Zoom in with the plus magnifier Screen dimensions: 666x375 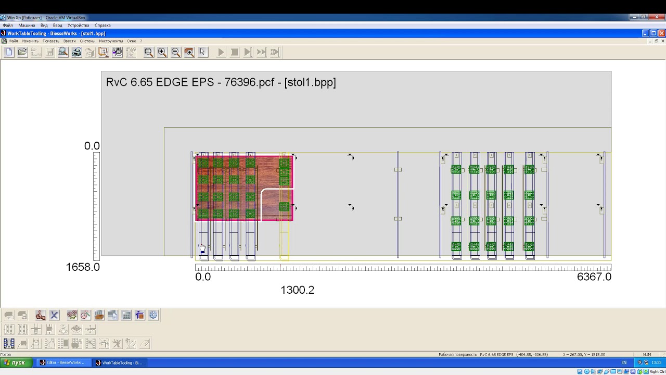(x=162, y=52)
